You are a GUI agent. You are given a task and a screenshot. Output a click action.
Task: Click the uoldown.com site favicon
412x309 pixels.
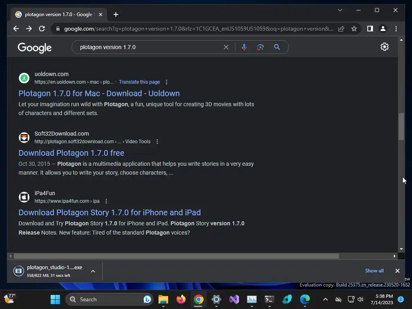24,78
